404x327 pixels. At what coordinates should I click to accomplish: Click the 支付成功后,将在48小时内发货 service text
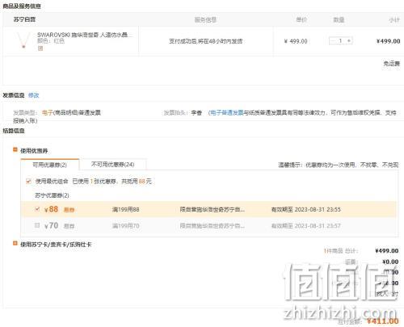click(x=206, y=41)
